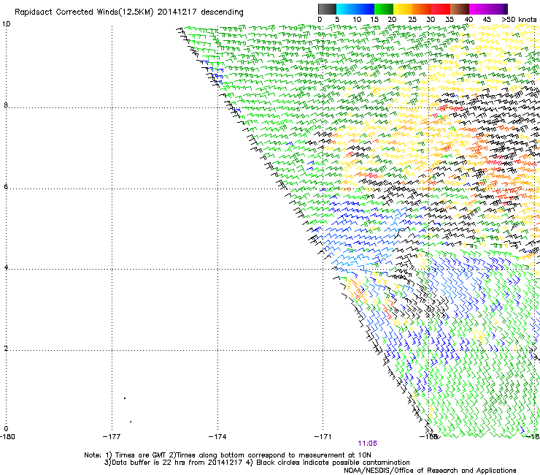Click the '8' latitude axis label

(x=6, y=105)
